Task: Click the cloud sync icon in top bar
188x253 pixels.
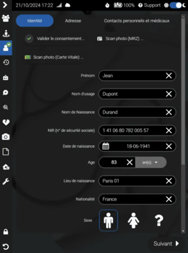Action: coord(67,5)
